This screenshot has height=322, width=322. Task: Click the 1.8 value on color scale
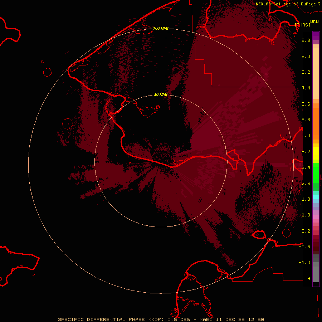(306, 199)
